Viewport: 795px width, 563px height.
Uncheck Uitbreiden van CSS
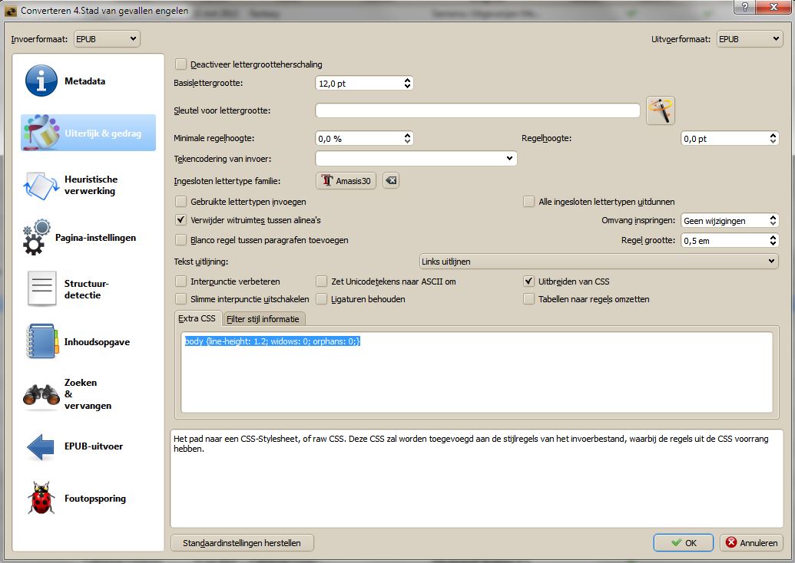(528, 281)
